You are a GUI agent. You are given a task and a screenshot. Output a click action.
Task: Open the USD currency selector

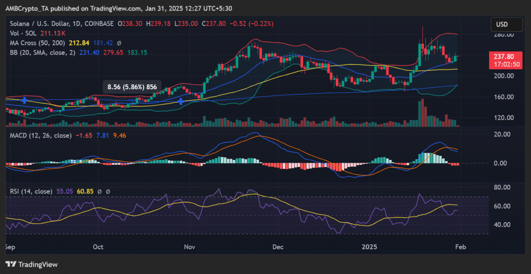tap(502, 24)
